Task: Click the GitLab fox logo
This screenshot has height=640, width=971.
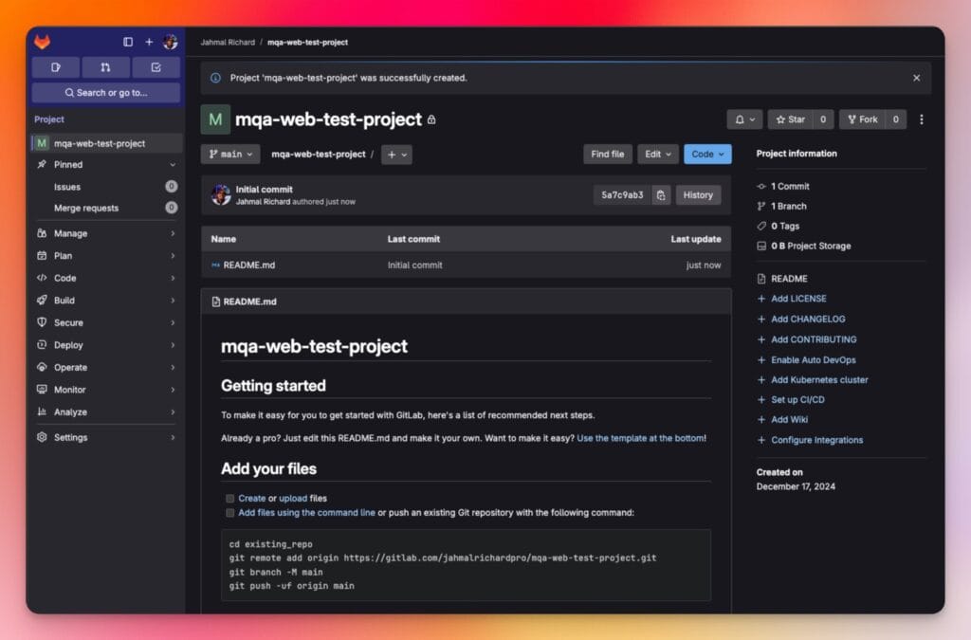Action: click(x=42, y=42)
